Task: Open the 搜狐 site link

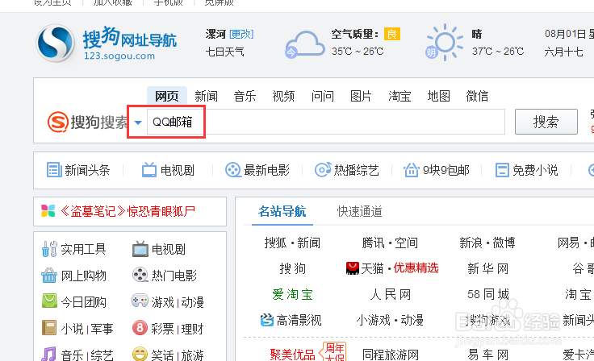Action: tap(275, 243)
